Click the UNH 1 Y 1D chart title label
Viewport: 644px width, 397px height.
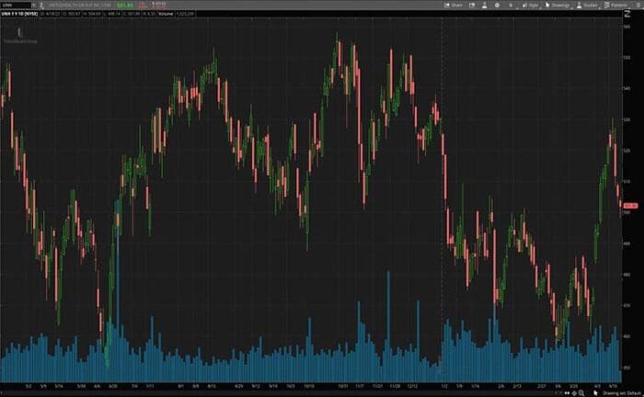click(19, 14)
